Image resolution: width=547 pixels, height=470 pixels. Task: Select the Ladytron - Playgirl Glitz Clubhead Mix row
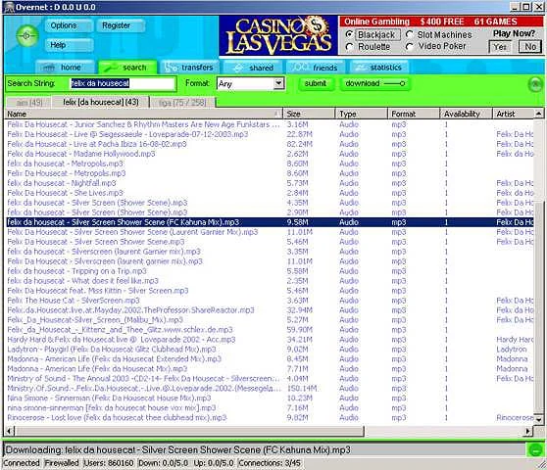point(270,350)
